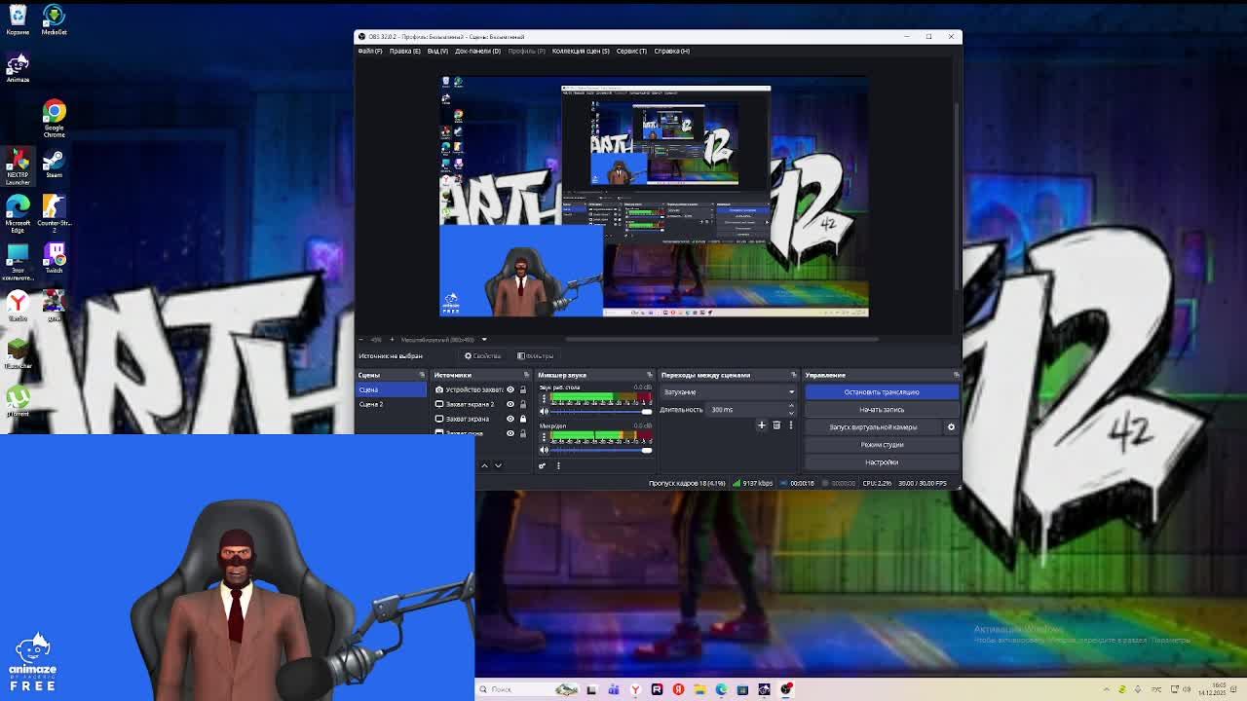Open the Док-панели menu
This screenshot has height=701, width=1247.
click(x=477, y=51)
